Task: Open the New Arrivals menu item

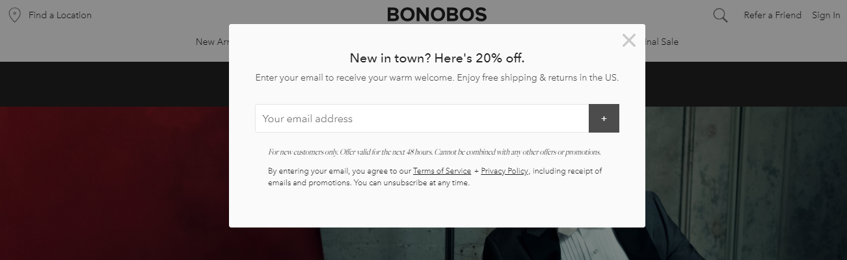Action: 213,42
